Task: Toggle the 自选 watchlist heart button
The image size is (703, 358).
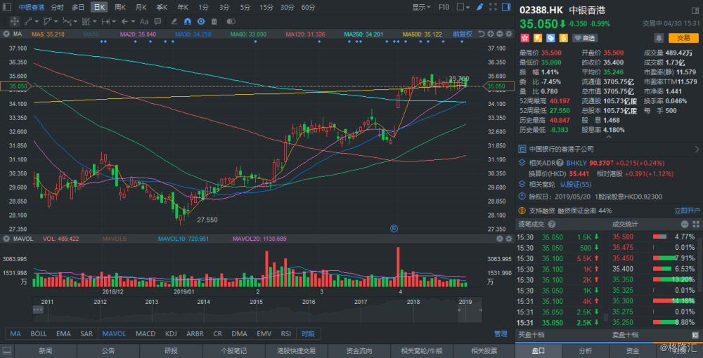Action: 584,38
